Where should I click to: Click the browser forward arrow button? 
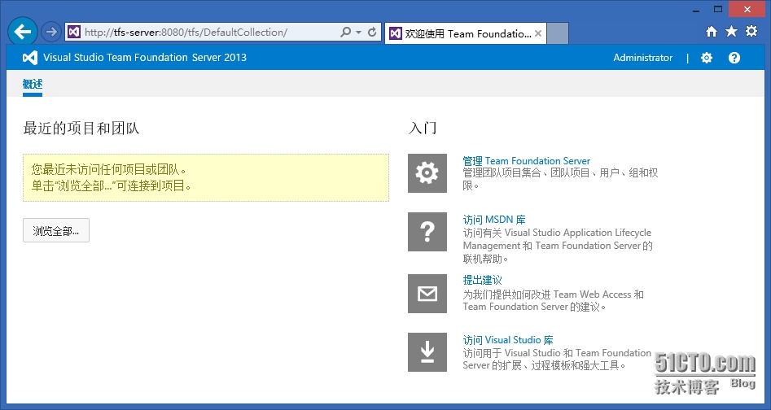tap(50, 33)
